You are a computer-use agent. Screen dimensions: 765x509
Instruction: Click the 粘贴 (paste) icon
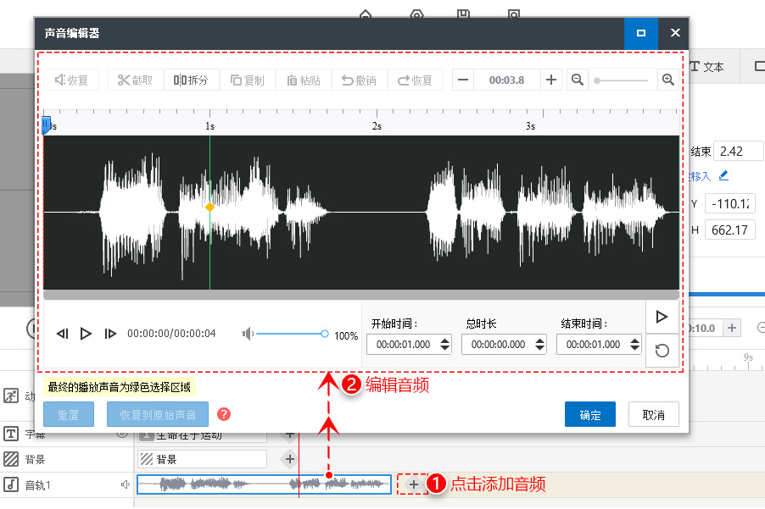(x=303, y=79)
